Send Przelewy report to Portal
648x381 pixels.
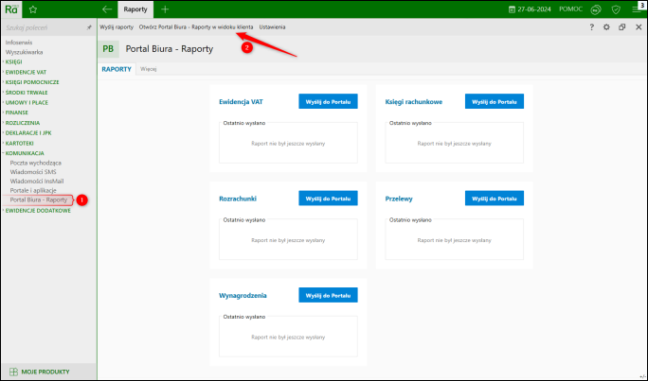(x=495, y=199)
